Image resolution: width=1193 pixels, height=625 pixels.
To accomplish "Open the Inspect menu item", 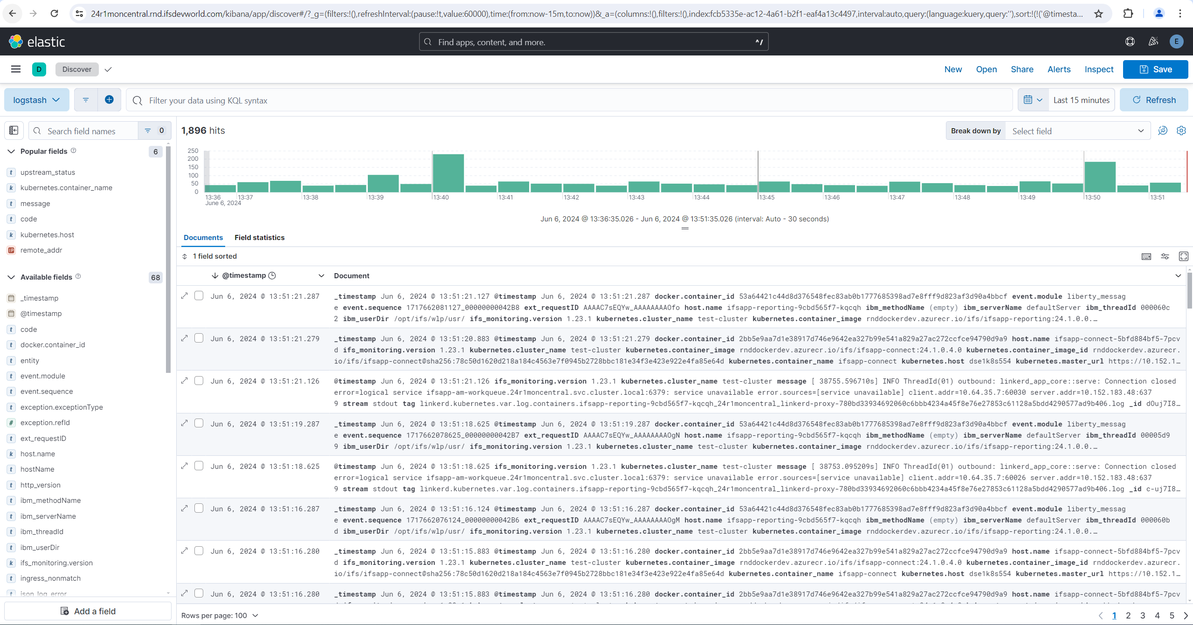I will click(x=1098, y=69).
